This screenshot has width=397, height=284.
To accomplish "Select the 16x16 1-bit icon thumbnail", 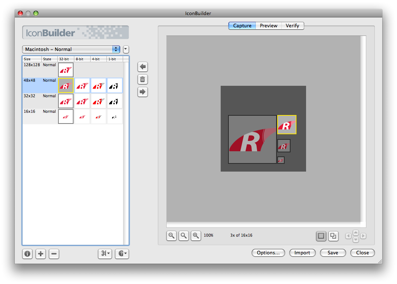I will pyautogui.click(x=115, y=116).
